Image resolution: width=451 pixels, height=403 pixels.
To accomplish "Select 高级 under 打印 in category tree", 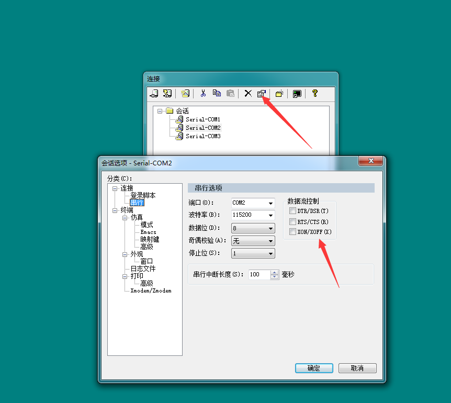I will (146, 283).
